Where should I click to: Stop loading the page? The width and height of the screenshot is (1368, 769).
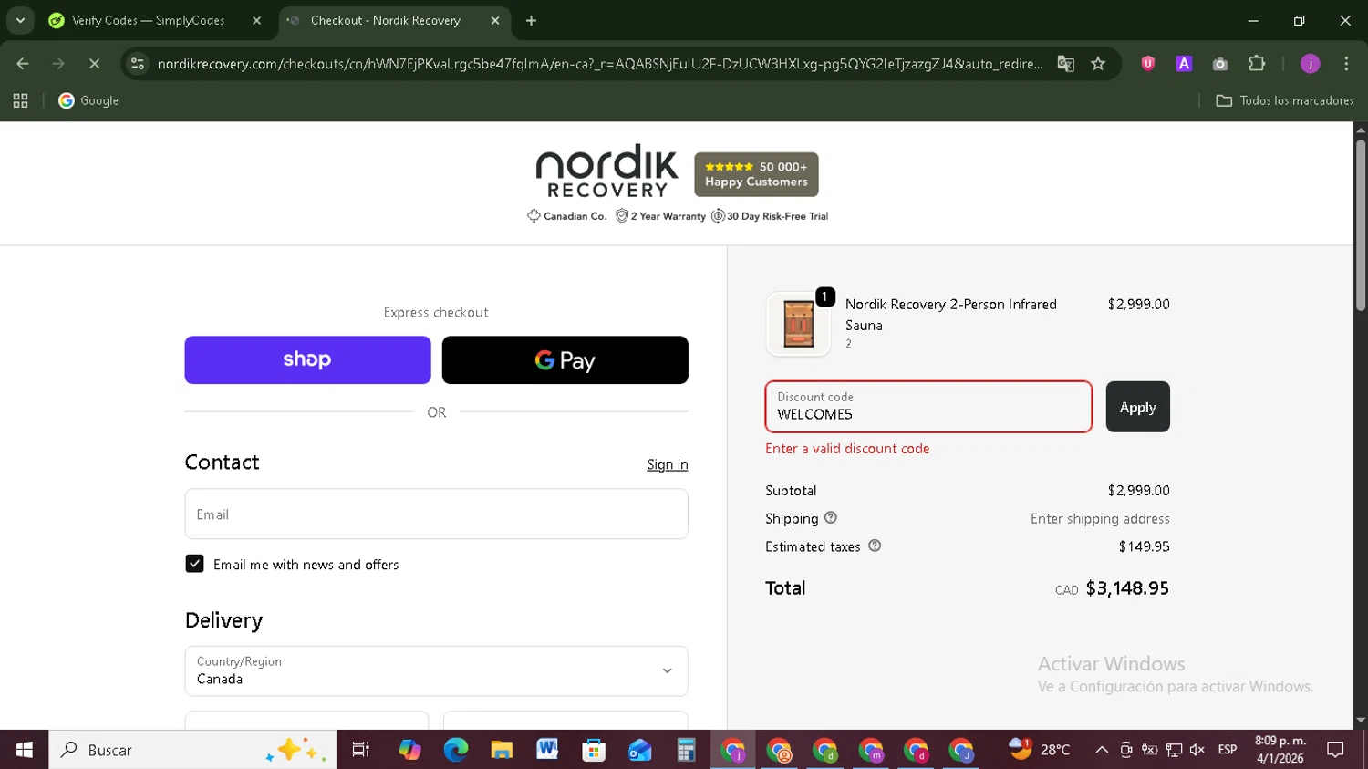pos(95,63)
